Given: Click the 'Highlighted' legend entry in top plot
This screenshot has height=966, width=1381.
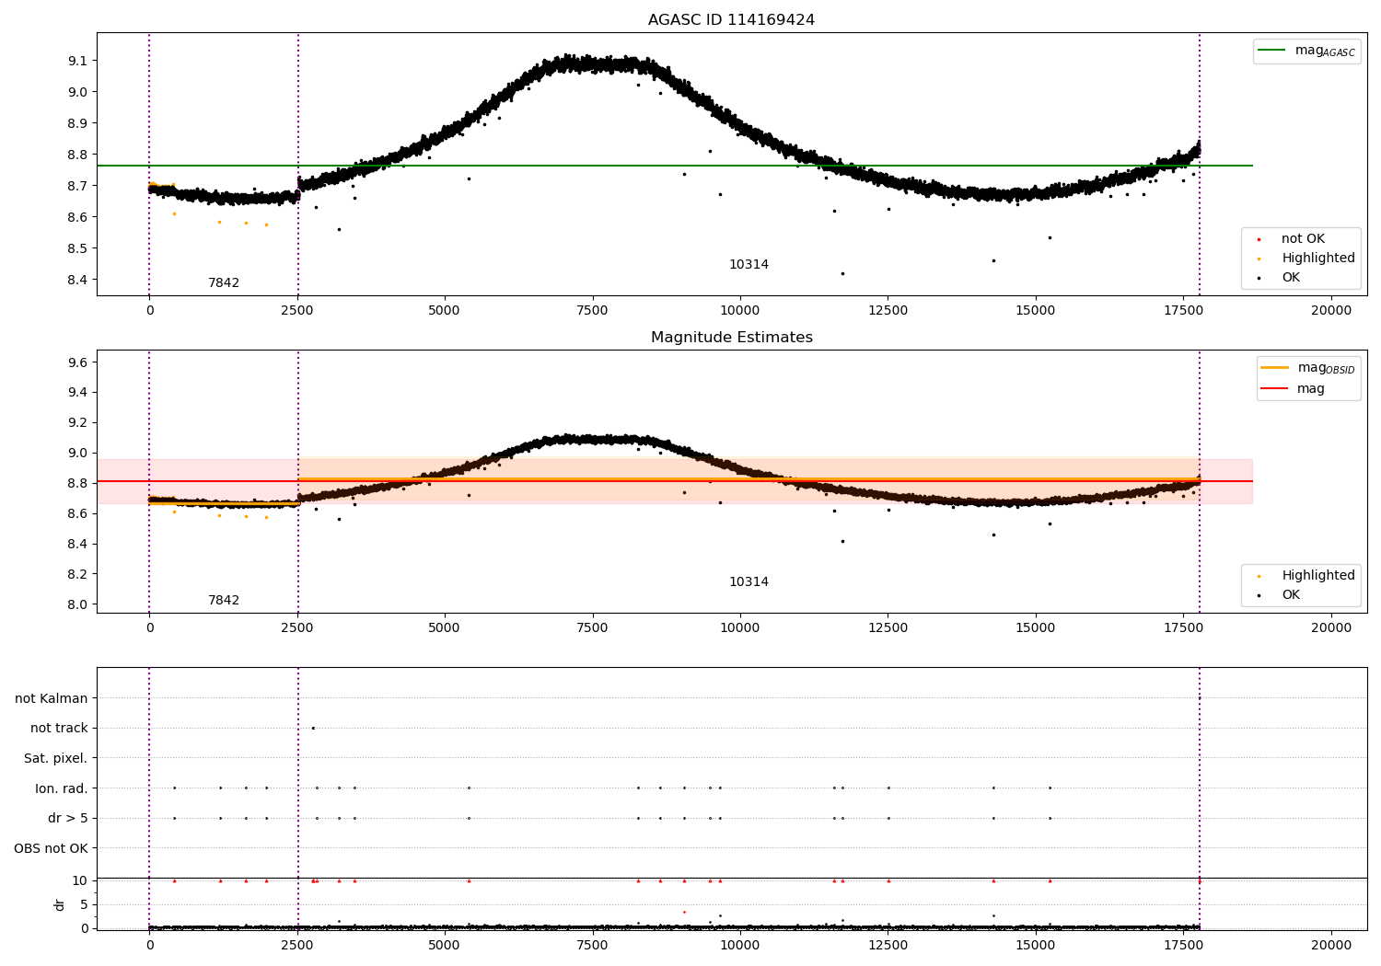Looking at the screenshot, I should coord(1308,259).
